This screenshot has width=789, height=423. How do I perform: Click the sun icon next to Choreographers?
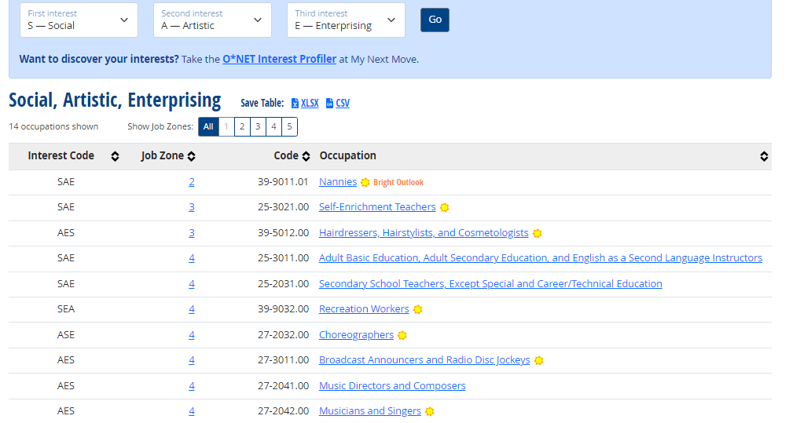coord(402,335)
